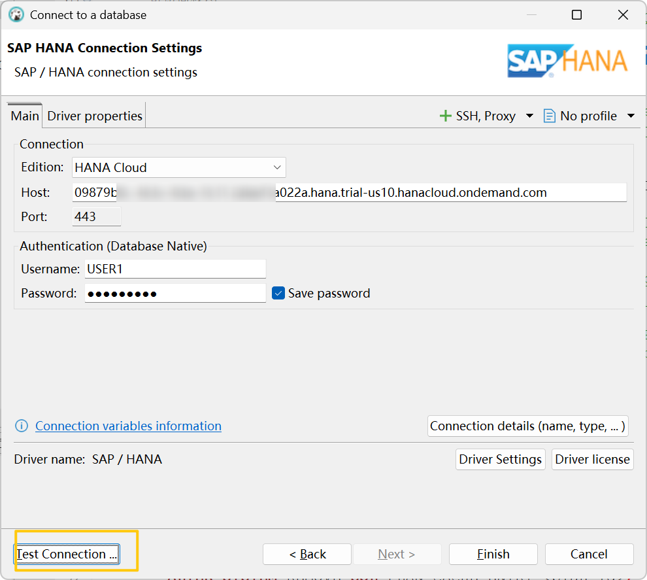This screenshot has width=647, height=580.
Task: Click into the Password field
Action: 175,293
